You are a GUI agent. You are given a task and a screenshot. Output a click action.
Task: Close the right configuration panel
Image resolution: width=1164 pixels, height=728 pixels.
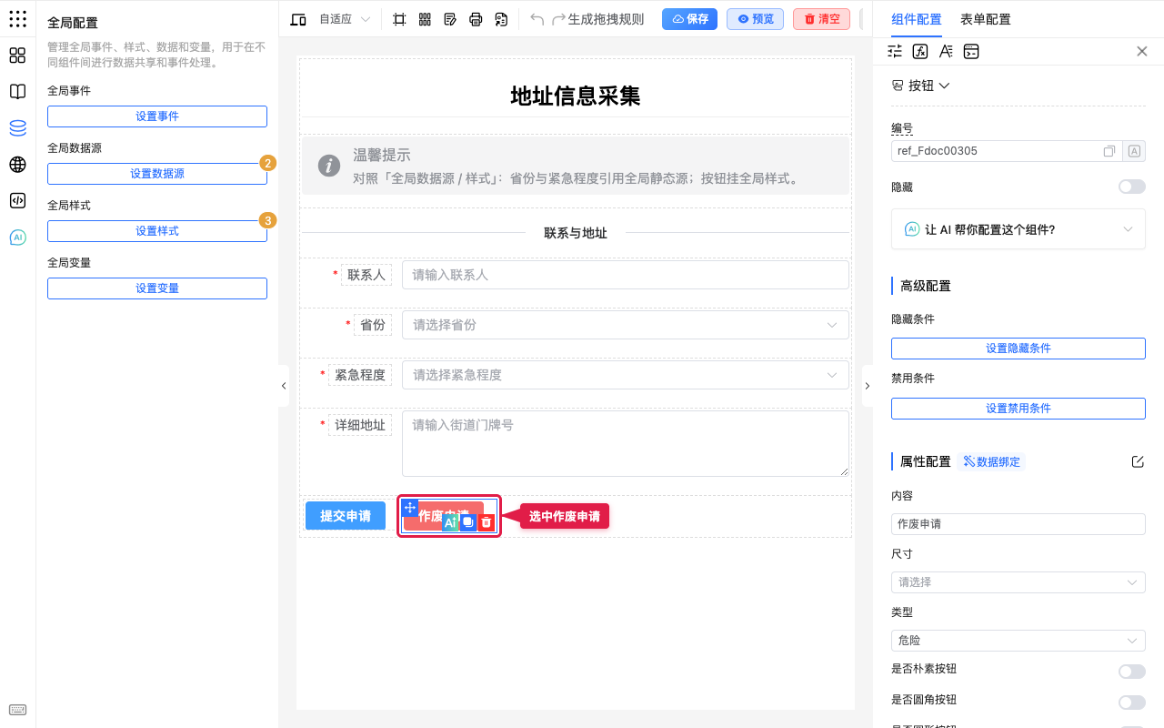(x=1142, y=52)
